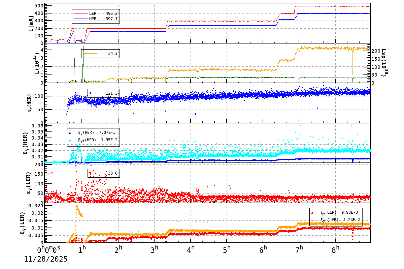Click the red line sample in LER legend
The width and height of the screenshot is (404, 269).
[80, 13]
